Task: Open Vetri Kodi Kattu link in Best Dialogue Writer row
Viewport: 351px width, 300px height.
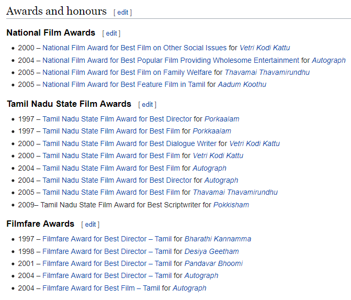Action: click(255, 143)
